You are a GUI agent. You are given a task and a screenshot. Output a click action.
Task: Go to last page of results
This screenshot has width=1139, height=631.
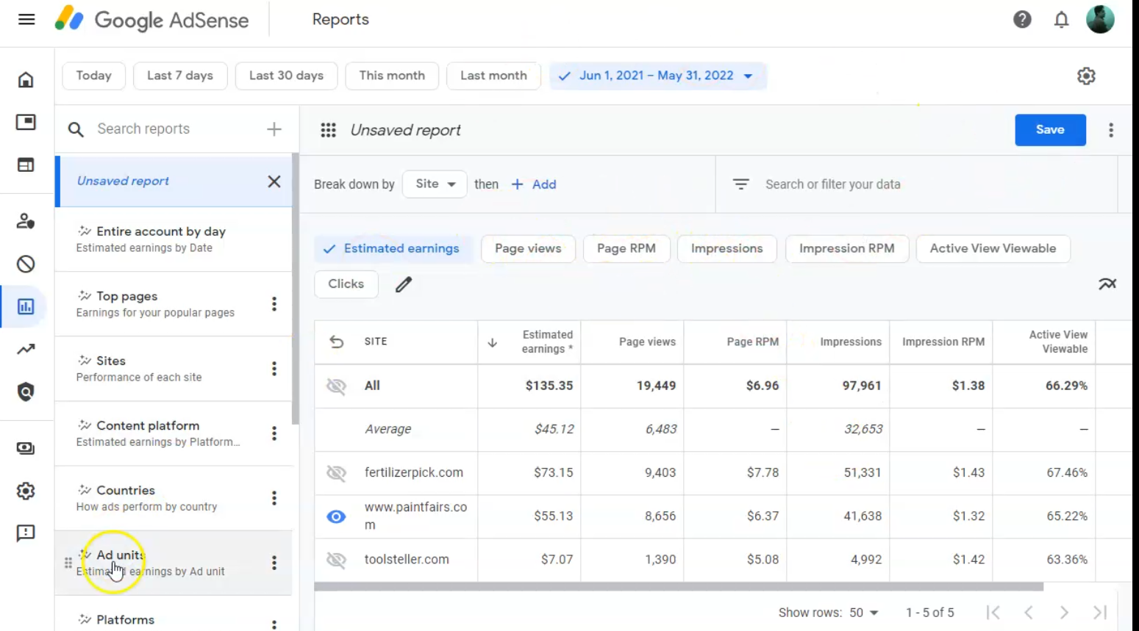pyautogui.click(x=1100, y=613)
